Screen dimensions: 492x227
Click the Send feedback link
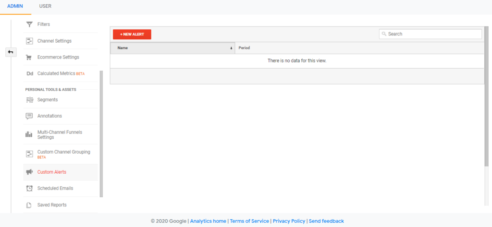(326, 221)
